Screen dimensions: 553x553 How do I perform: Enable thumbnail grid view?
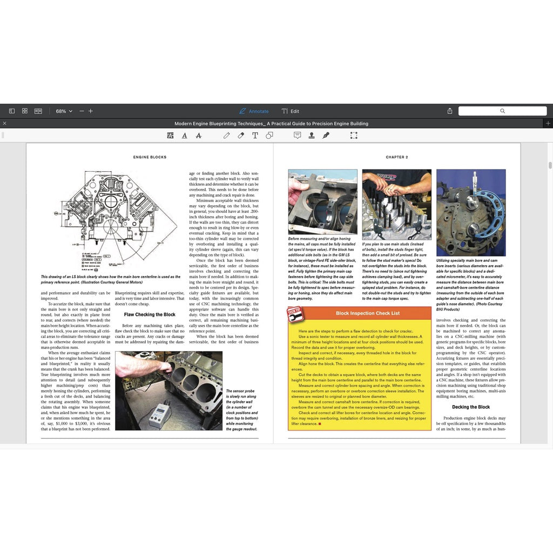pos(24,111)
